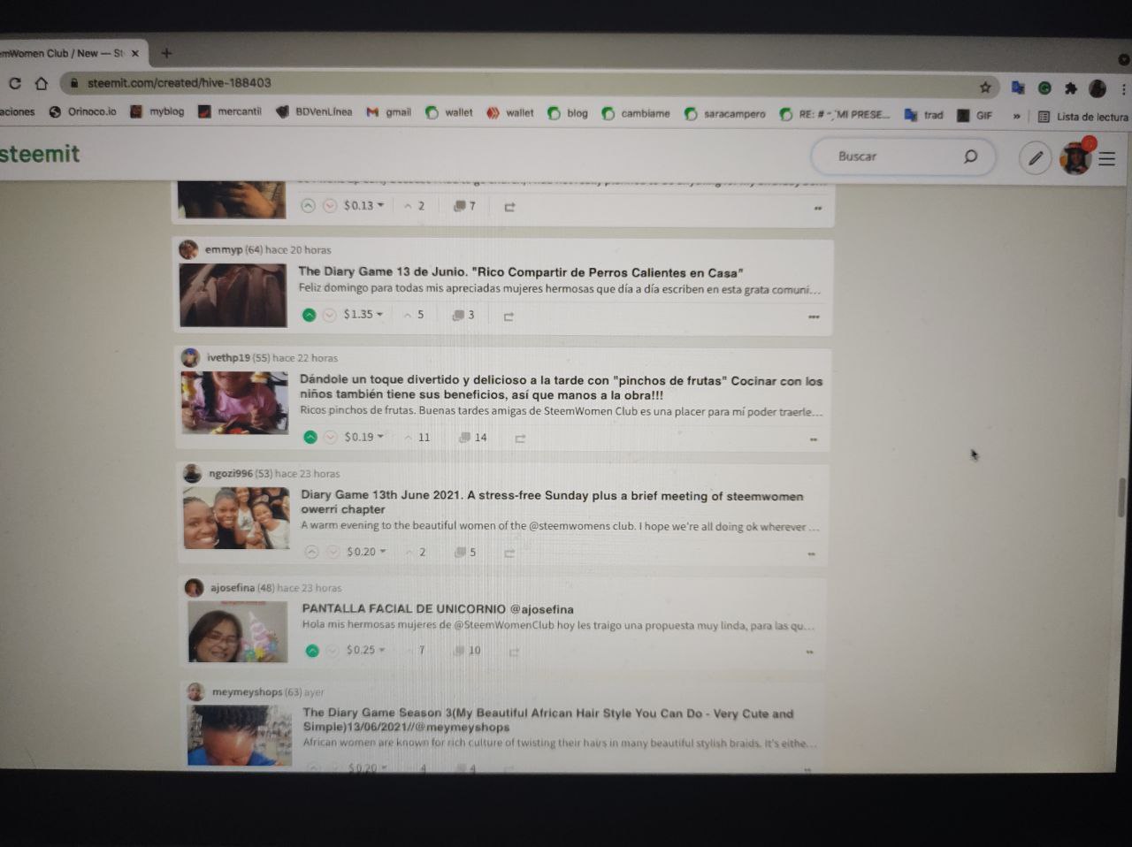Resteem the ivethp19 pinchos de frutas post
Image resolution: width=1132 pixels, height=847 pixels.
(520, 439)
